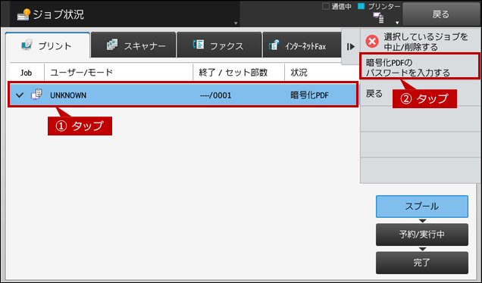
Task: Toggle the 通信中 indicator box
Action: pyautogui.click(x=326, y=6)
